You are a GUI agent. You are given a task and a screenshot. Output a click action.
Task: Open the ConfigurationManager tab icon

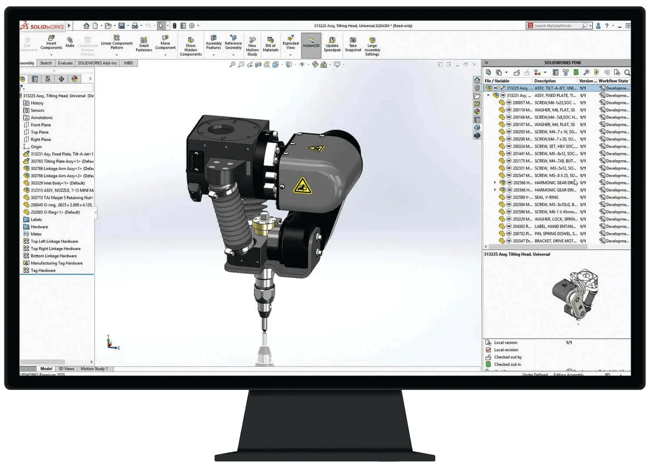(x=48, y=79)
